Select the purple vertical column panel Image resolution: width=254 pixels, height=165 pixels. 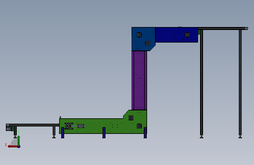click(139, 80)
